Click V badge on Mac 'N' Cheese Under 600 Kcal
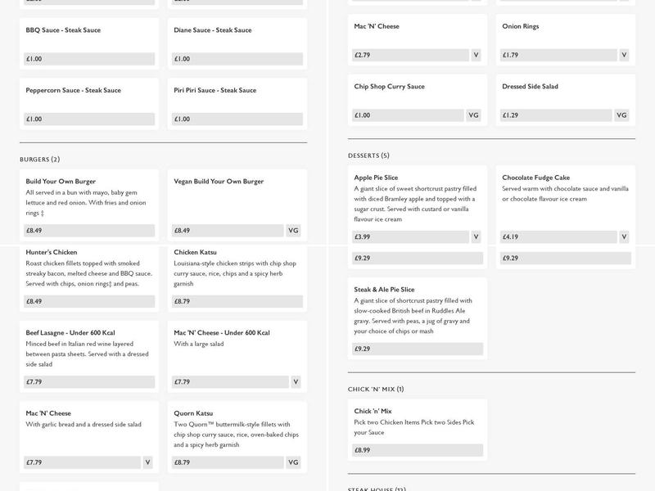This screenshot has height=491, width=655. point(296,382)
